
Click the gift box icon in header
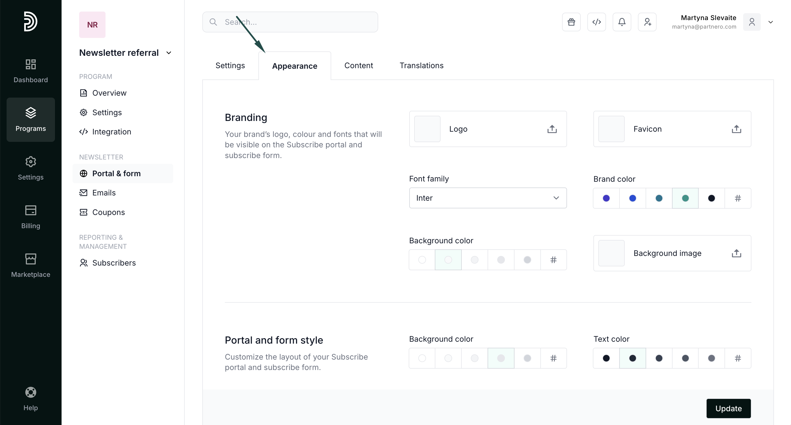[x=571, y=22]
